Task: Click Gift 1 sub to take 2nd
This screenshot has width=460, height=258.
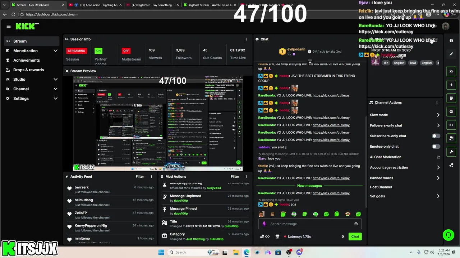Action: point(325,52)
